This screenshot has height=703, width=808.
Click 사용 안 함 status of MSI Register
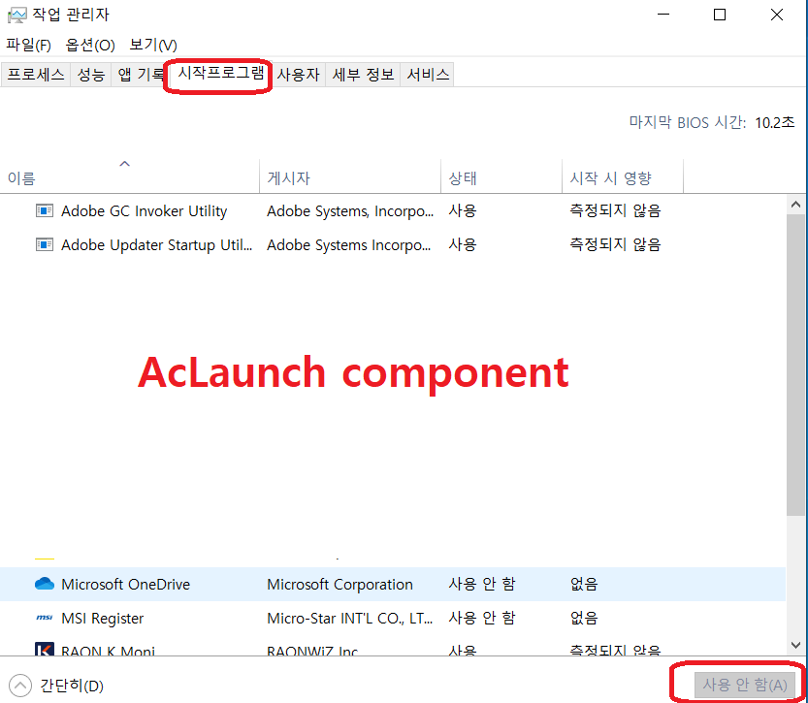[482, 618]
